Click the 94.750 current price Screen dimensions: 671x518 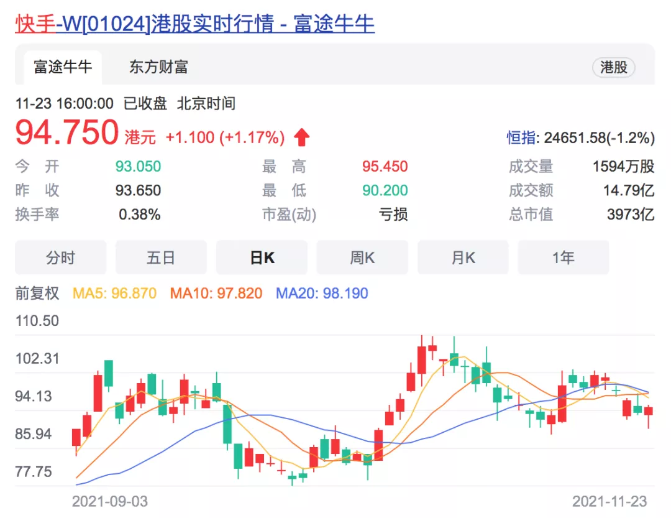(x=66, y=132)
